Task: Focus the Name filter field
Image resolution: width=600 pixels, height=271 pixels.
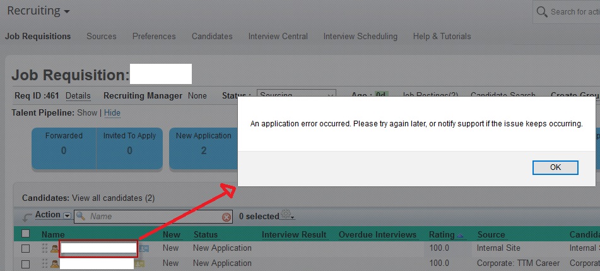Action: [154, 216]
